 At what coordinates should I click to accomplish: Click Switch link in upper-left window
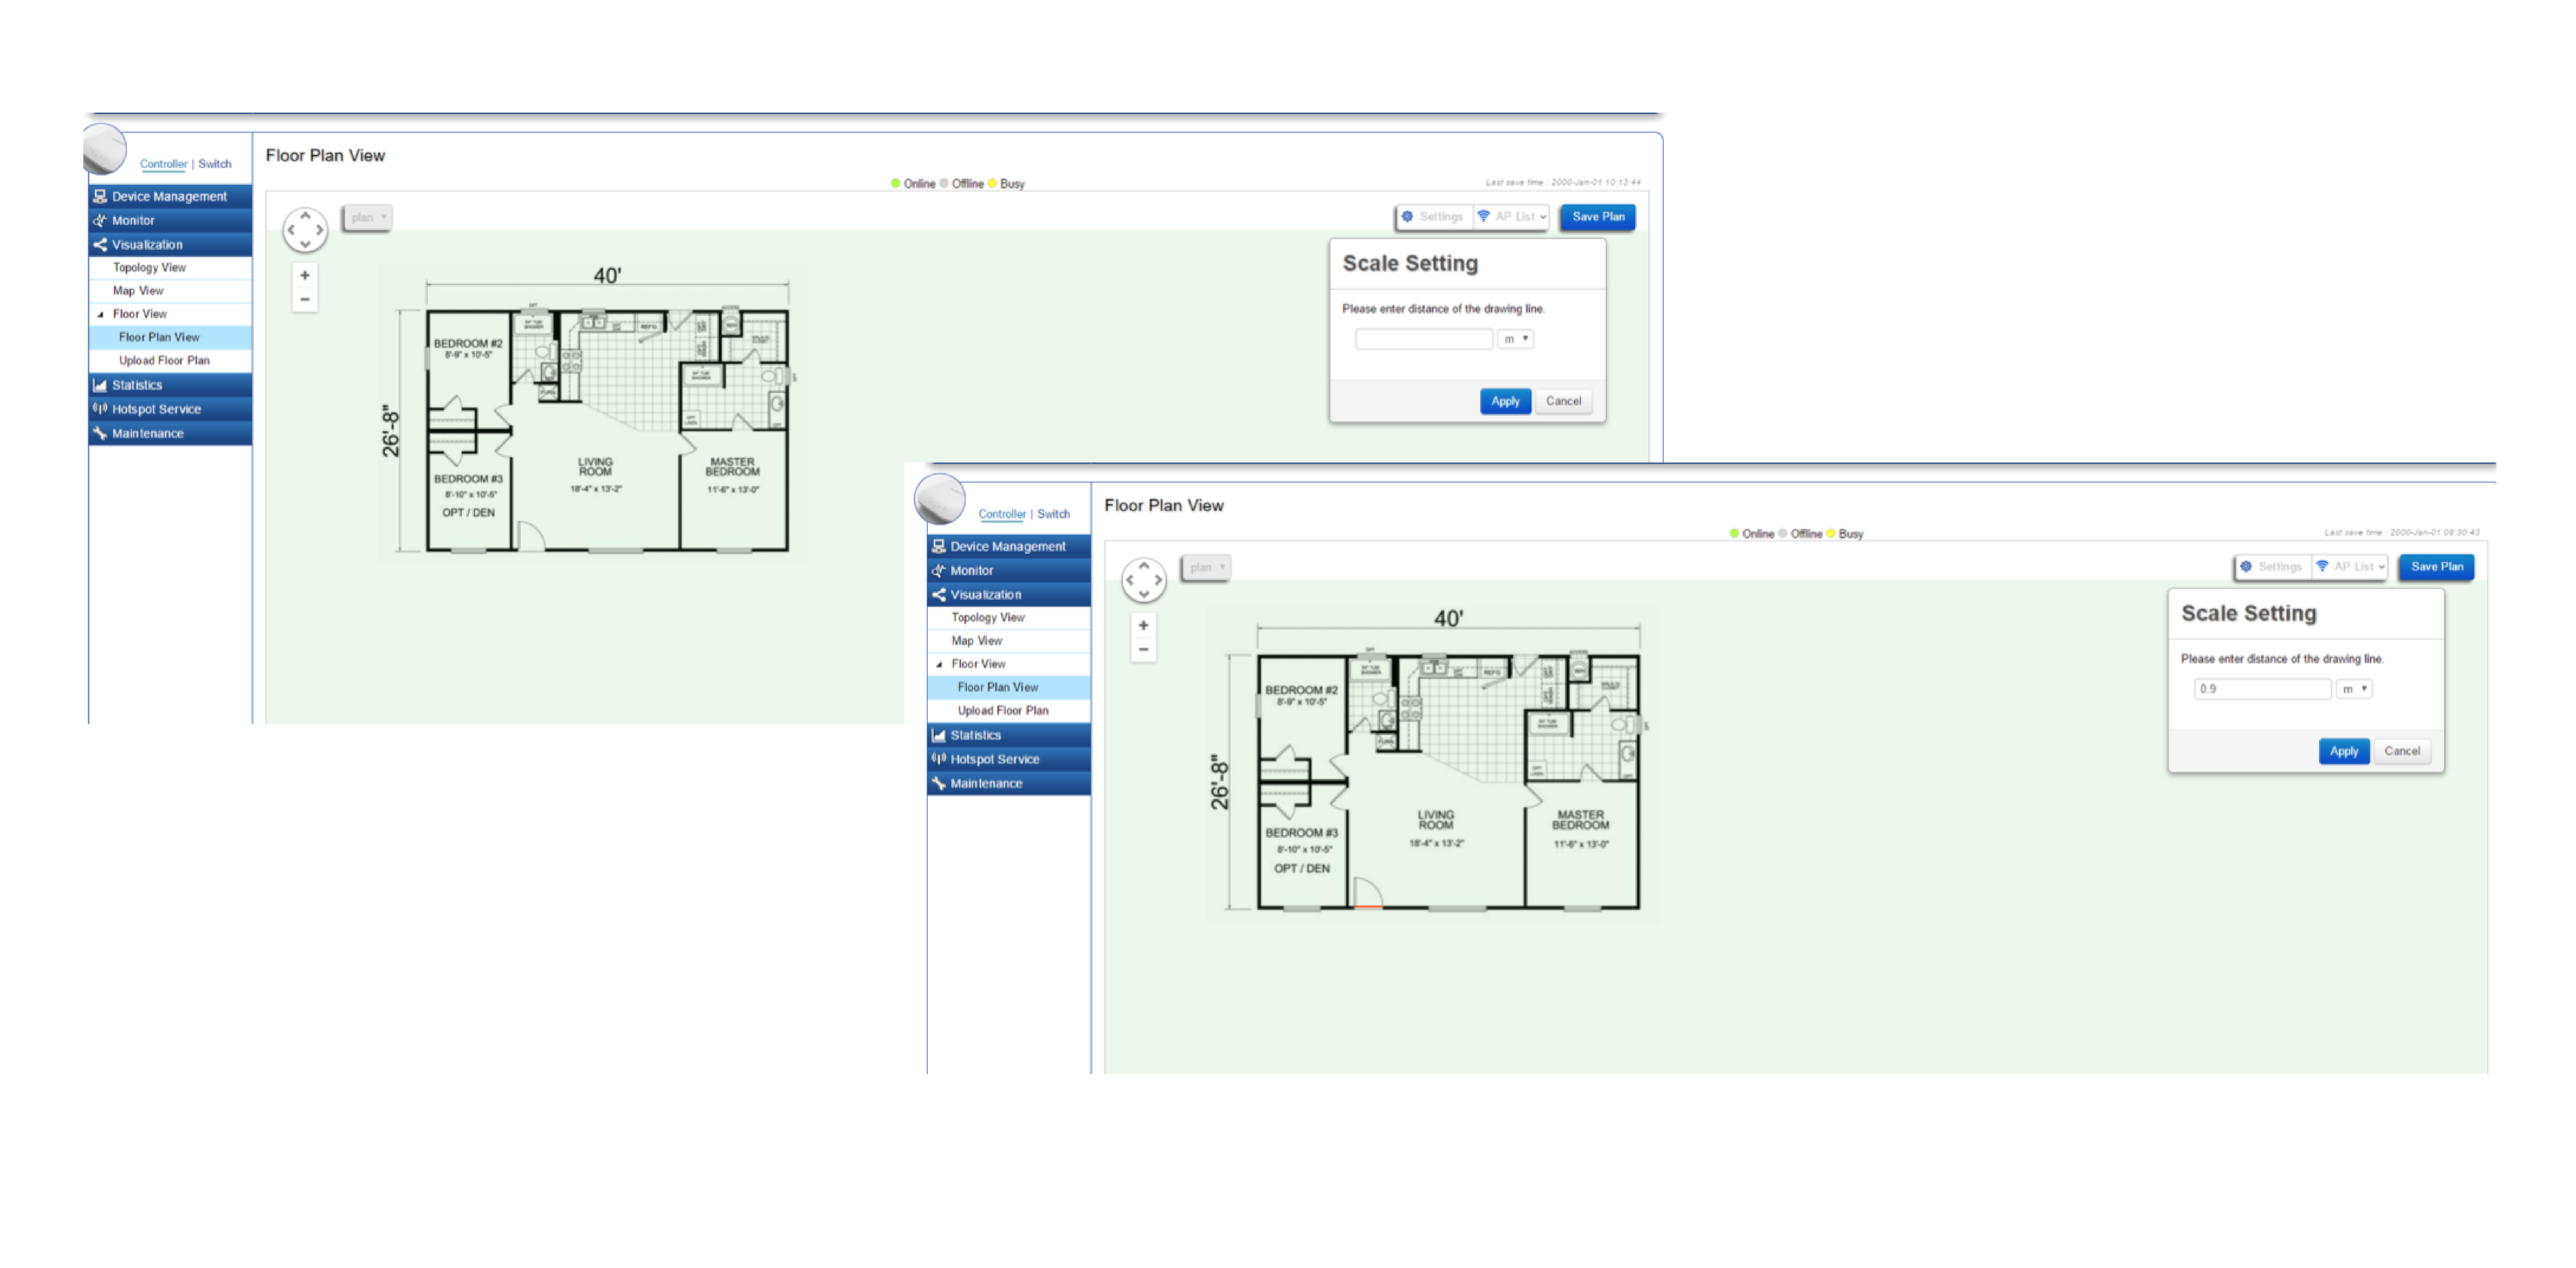click(215, 164)
